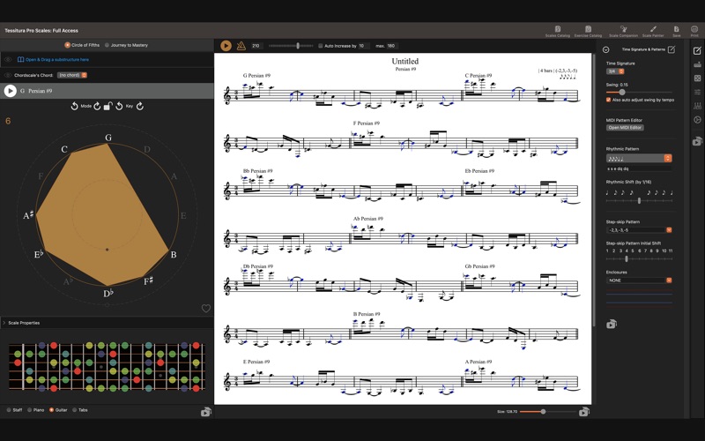This screenshot has width=705, height=441.
Task: Toggle visibility eye for Chordscale's Chord
Action: (x=8, y=75)
